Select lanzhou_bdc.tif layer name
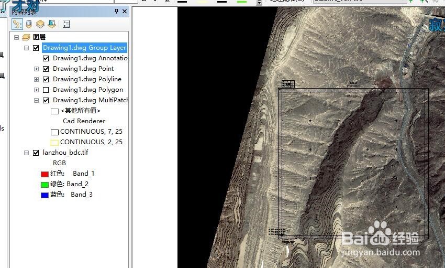This screenshot has height=268, width=445. point(65,153)
